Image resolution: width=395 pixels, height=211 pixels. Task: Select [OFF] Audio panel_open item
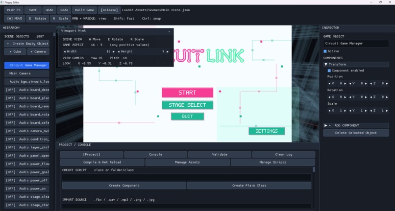[26, 156]
